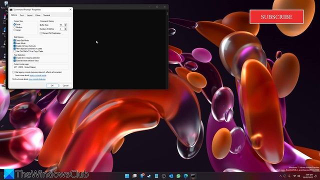Switch to the Font tab

pos(22,15)
